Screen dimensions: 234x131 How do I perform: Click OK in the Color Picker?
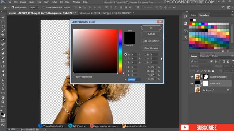[x=151, y=28]
